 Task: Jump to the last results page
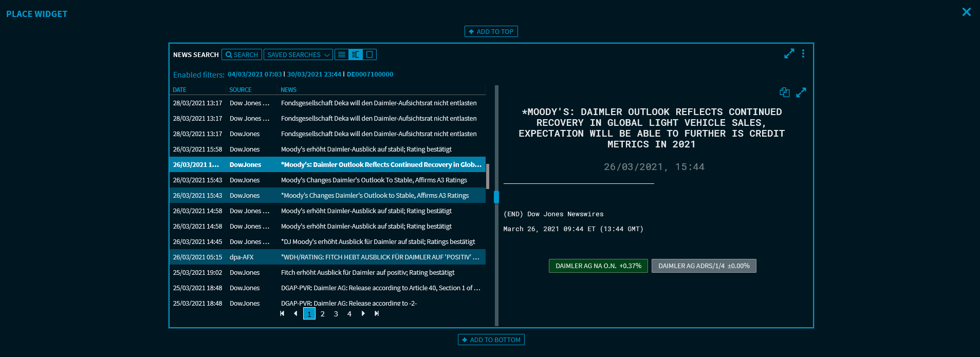click(x=377, y=313)
